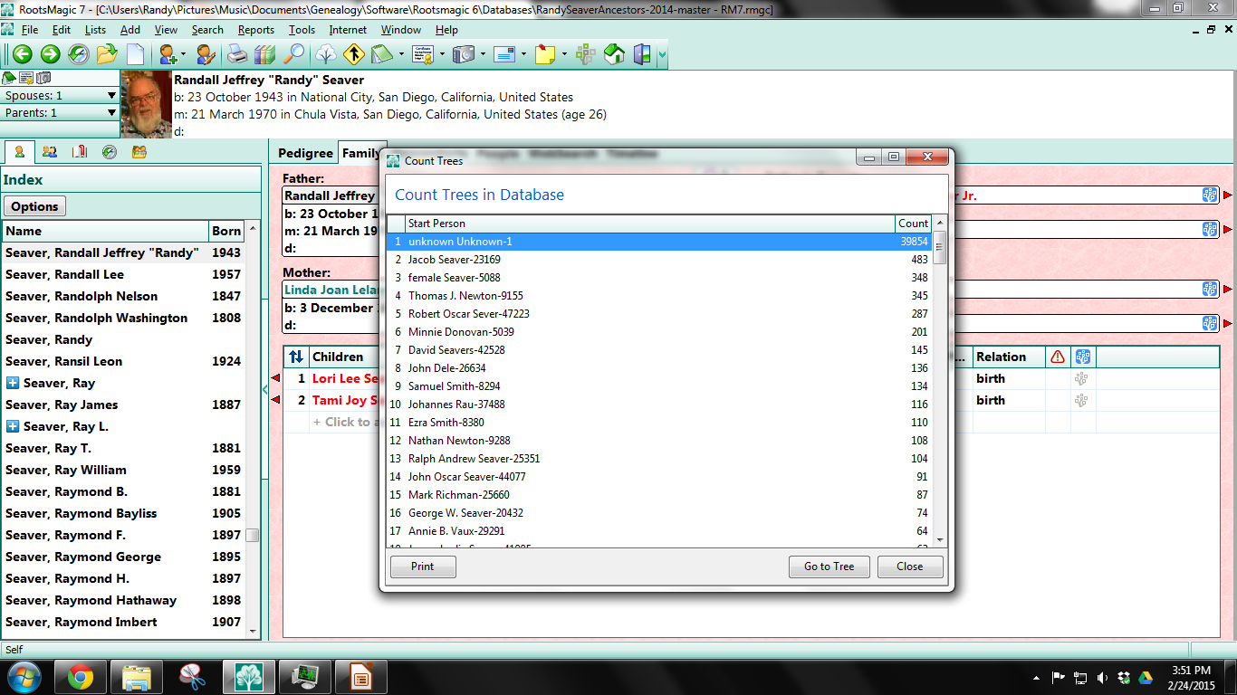
Task: Click the green home icon
Action: (x=614, y=54)
